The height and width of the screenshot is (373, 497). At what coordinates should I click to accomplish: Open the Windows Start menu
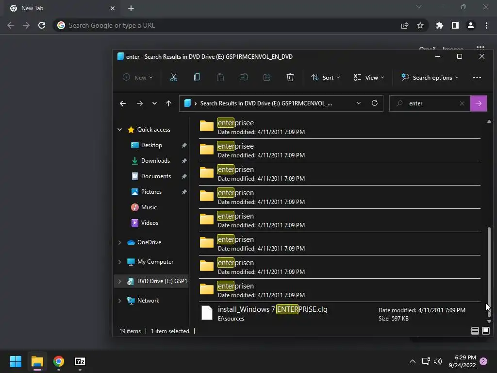tap(16, 361)
